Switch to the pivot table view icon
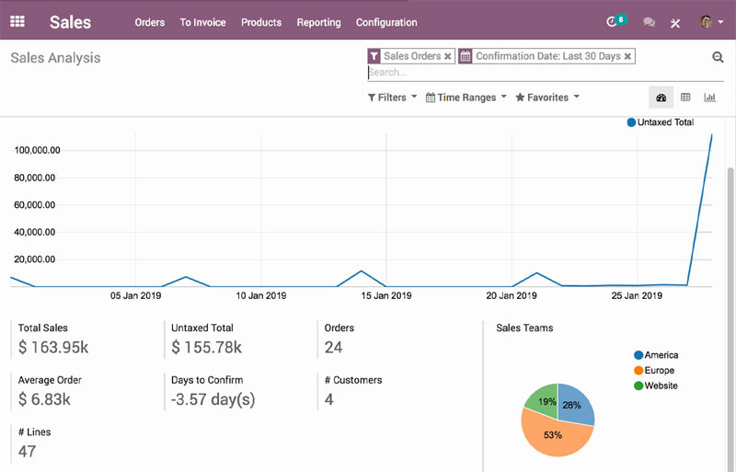This screenshot has height=472, width=736. (685, 98)
